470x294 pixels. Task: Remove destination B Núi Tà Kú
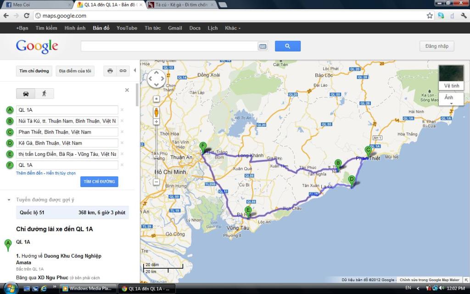coord(122,121)
